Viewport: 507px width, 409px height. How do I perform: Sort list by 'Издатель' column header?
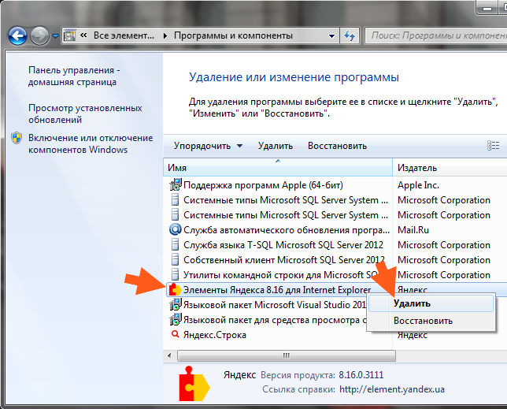(x=450, y=168)
